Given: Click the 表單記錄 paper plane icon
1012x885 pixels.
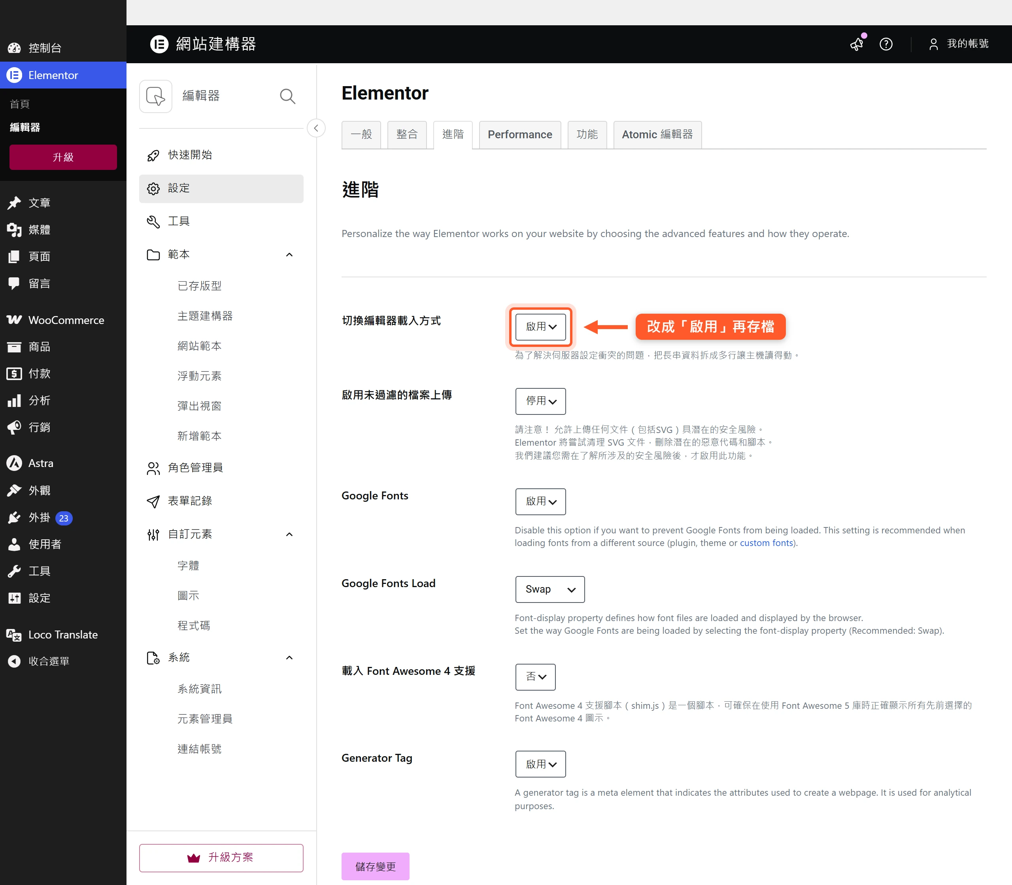Looking at the screenshot, I should click(x=153, y=501).
